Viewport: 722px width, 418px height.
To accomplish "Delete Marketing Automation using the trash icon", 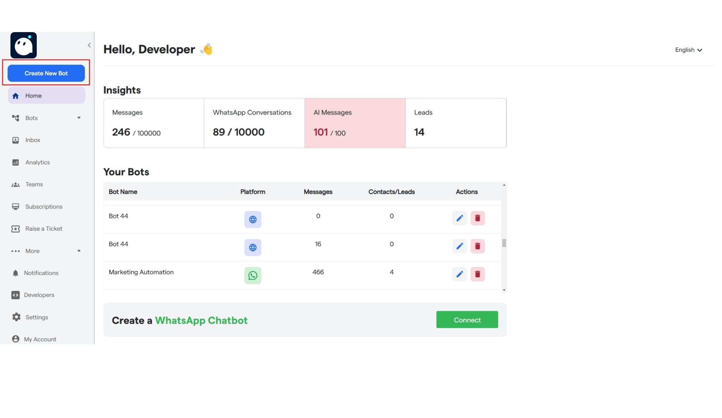I will pos(477,274).
